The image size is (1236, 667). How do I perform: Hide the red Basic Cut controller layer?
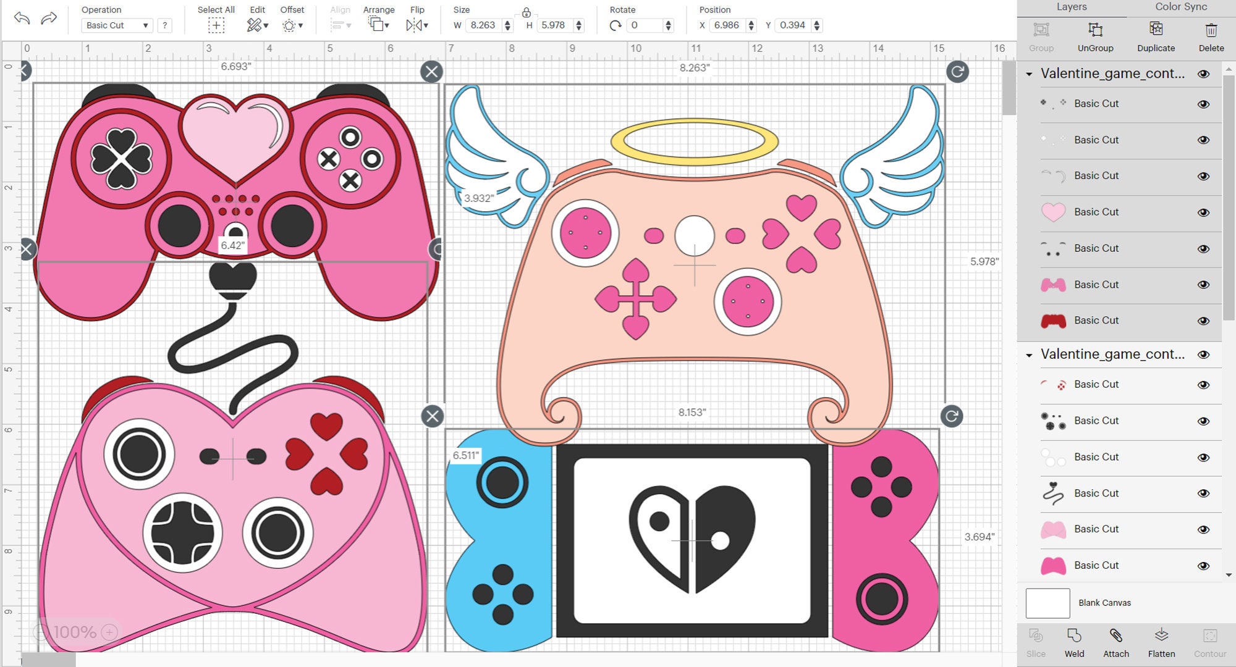tap(1204, 321)
